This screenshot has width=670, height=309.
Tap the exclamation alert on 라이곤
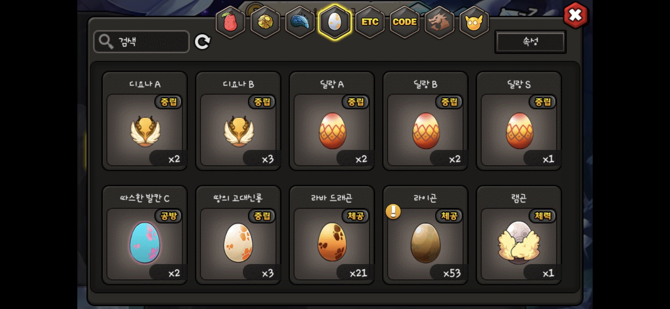pyautogui.click(x=393, y=212)
